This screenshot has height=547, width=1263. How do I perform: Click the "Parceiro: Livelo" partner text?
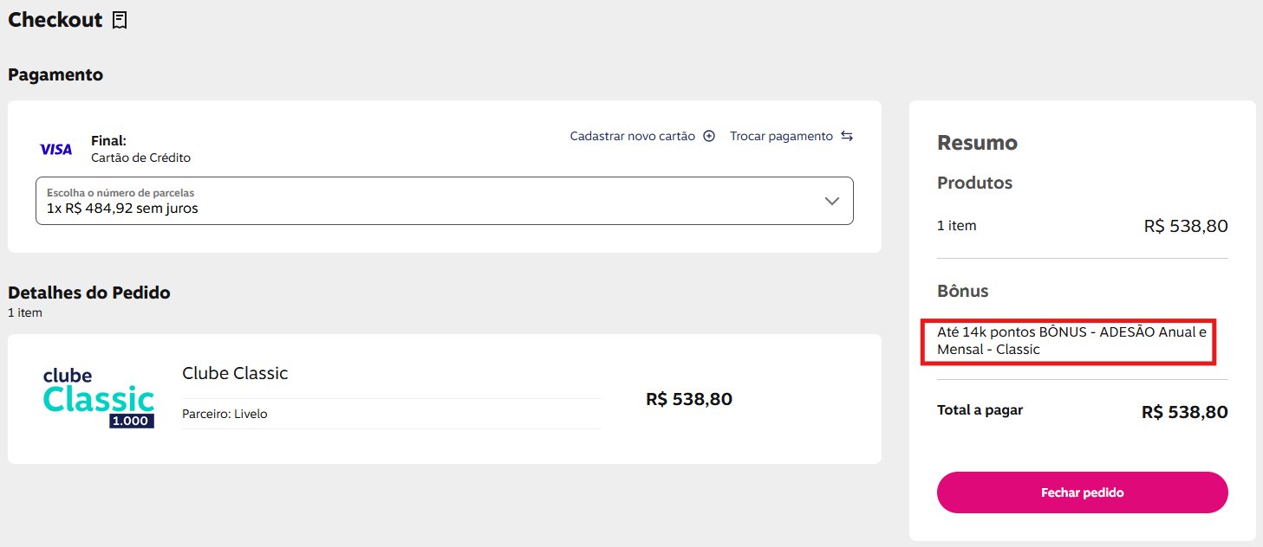click(x=225, y=414)
